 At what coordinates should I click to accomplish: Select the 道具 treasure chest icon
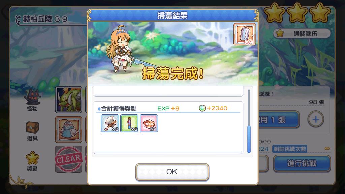point(32,131)
